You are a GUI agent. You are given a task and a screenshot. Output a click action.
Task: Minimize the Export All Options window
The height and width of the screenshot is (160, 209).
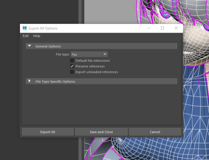point(149,28)
